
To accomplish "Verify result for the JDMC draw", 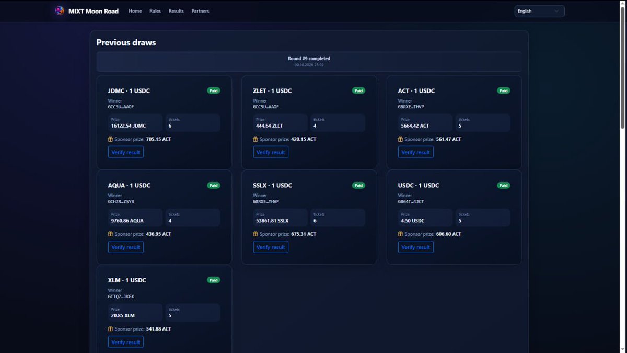I will [x=126, y=152].
